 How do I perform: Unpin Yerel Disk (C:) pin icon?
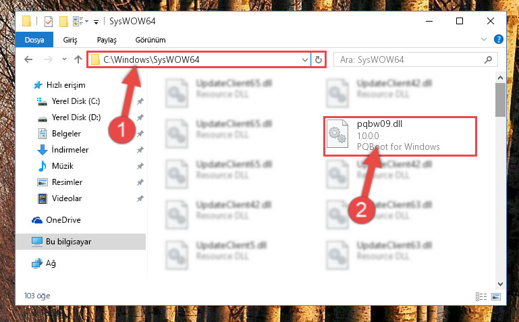(140, 101)
